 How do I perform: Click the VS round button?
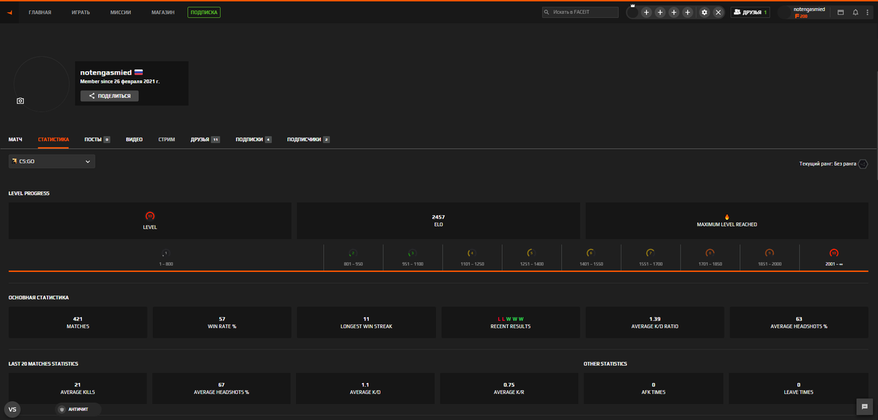point(12,409)
